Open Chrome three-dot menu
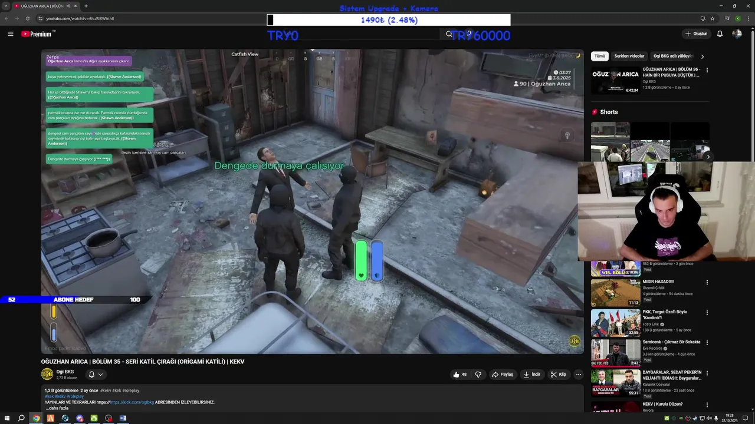Image resolution: width=755 pixels, height=424 pixels. pyautogui.click(x=749, y=18)
